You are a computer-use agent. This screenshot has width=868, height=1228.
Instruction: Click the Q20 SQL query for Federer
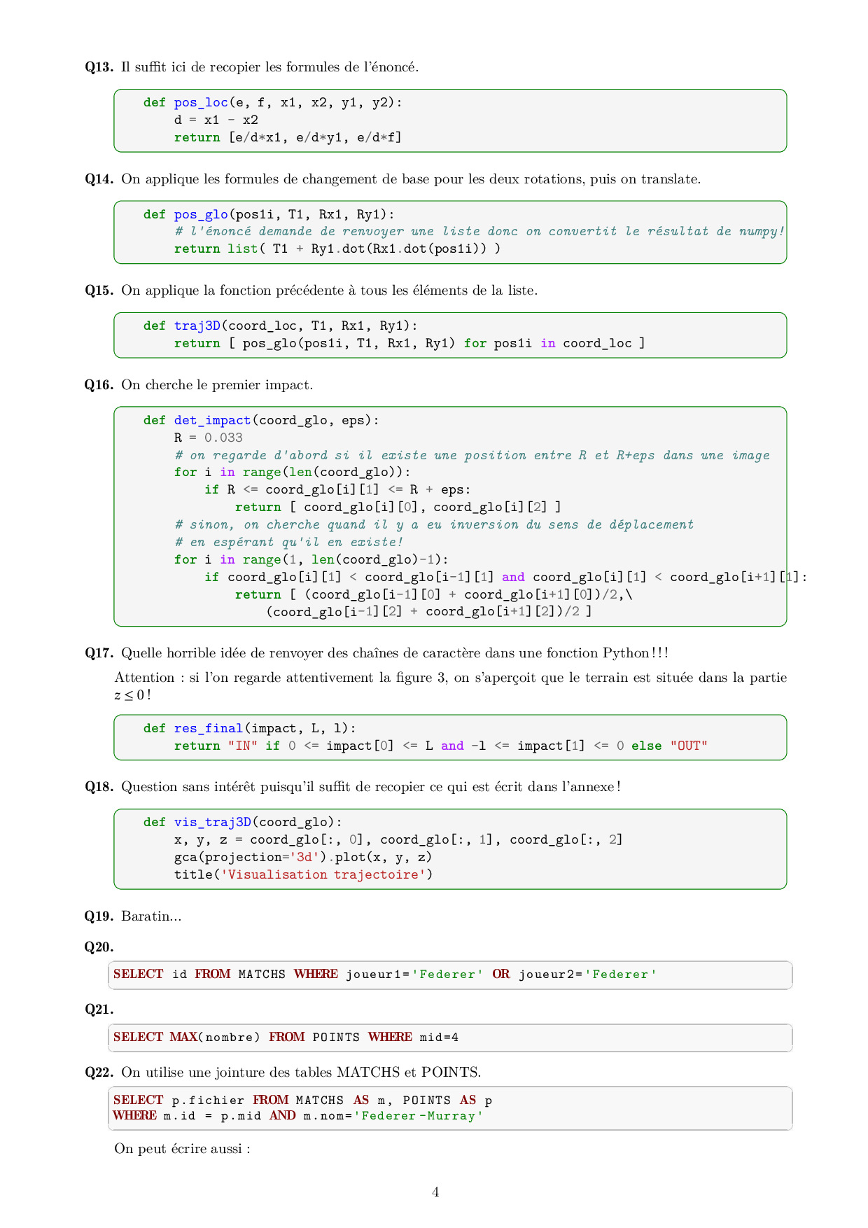coord(385,975)
